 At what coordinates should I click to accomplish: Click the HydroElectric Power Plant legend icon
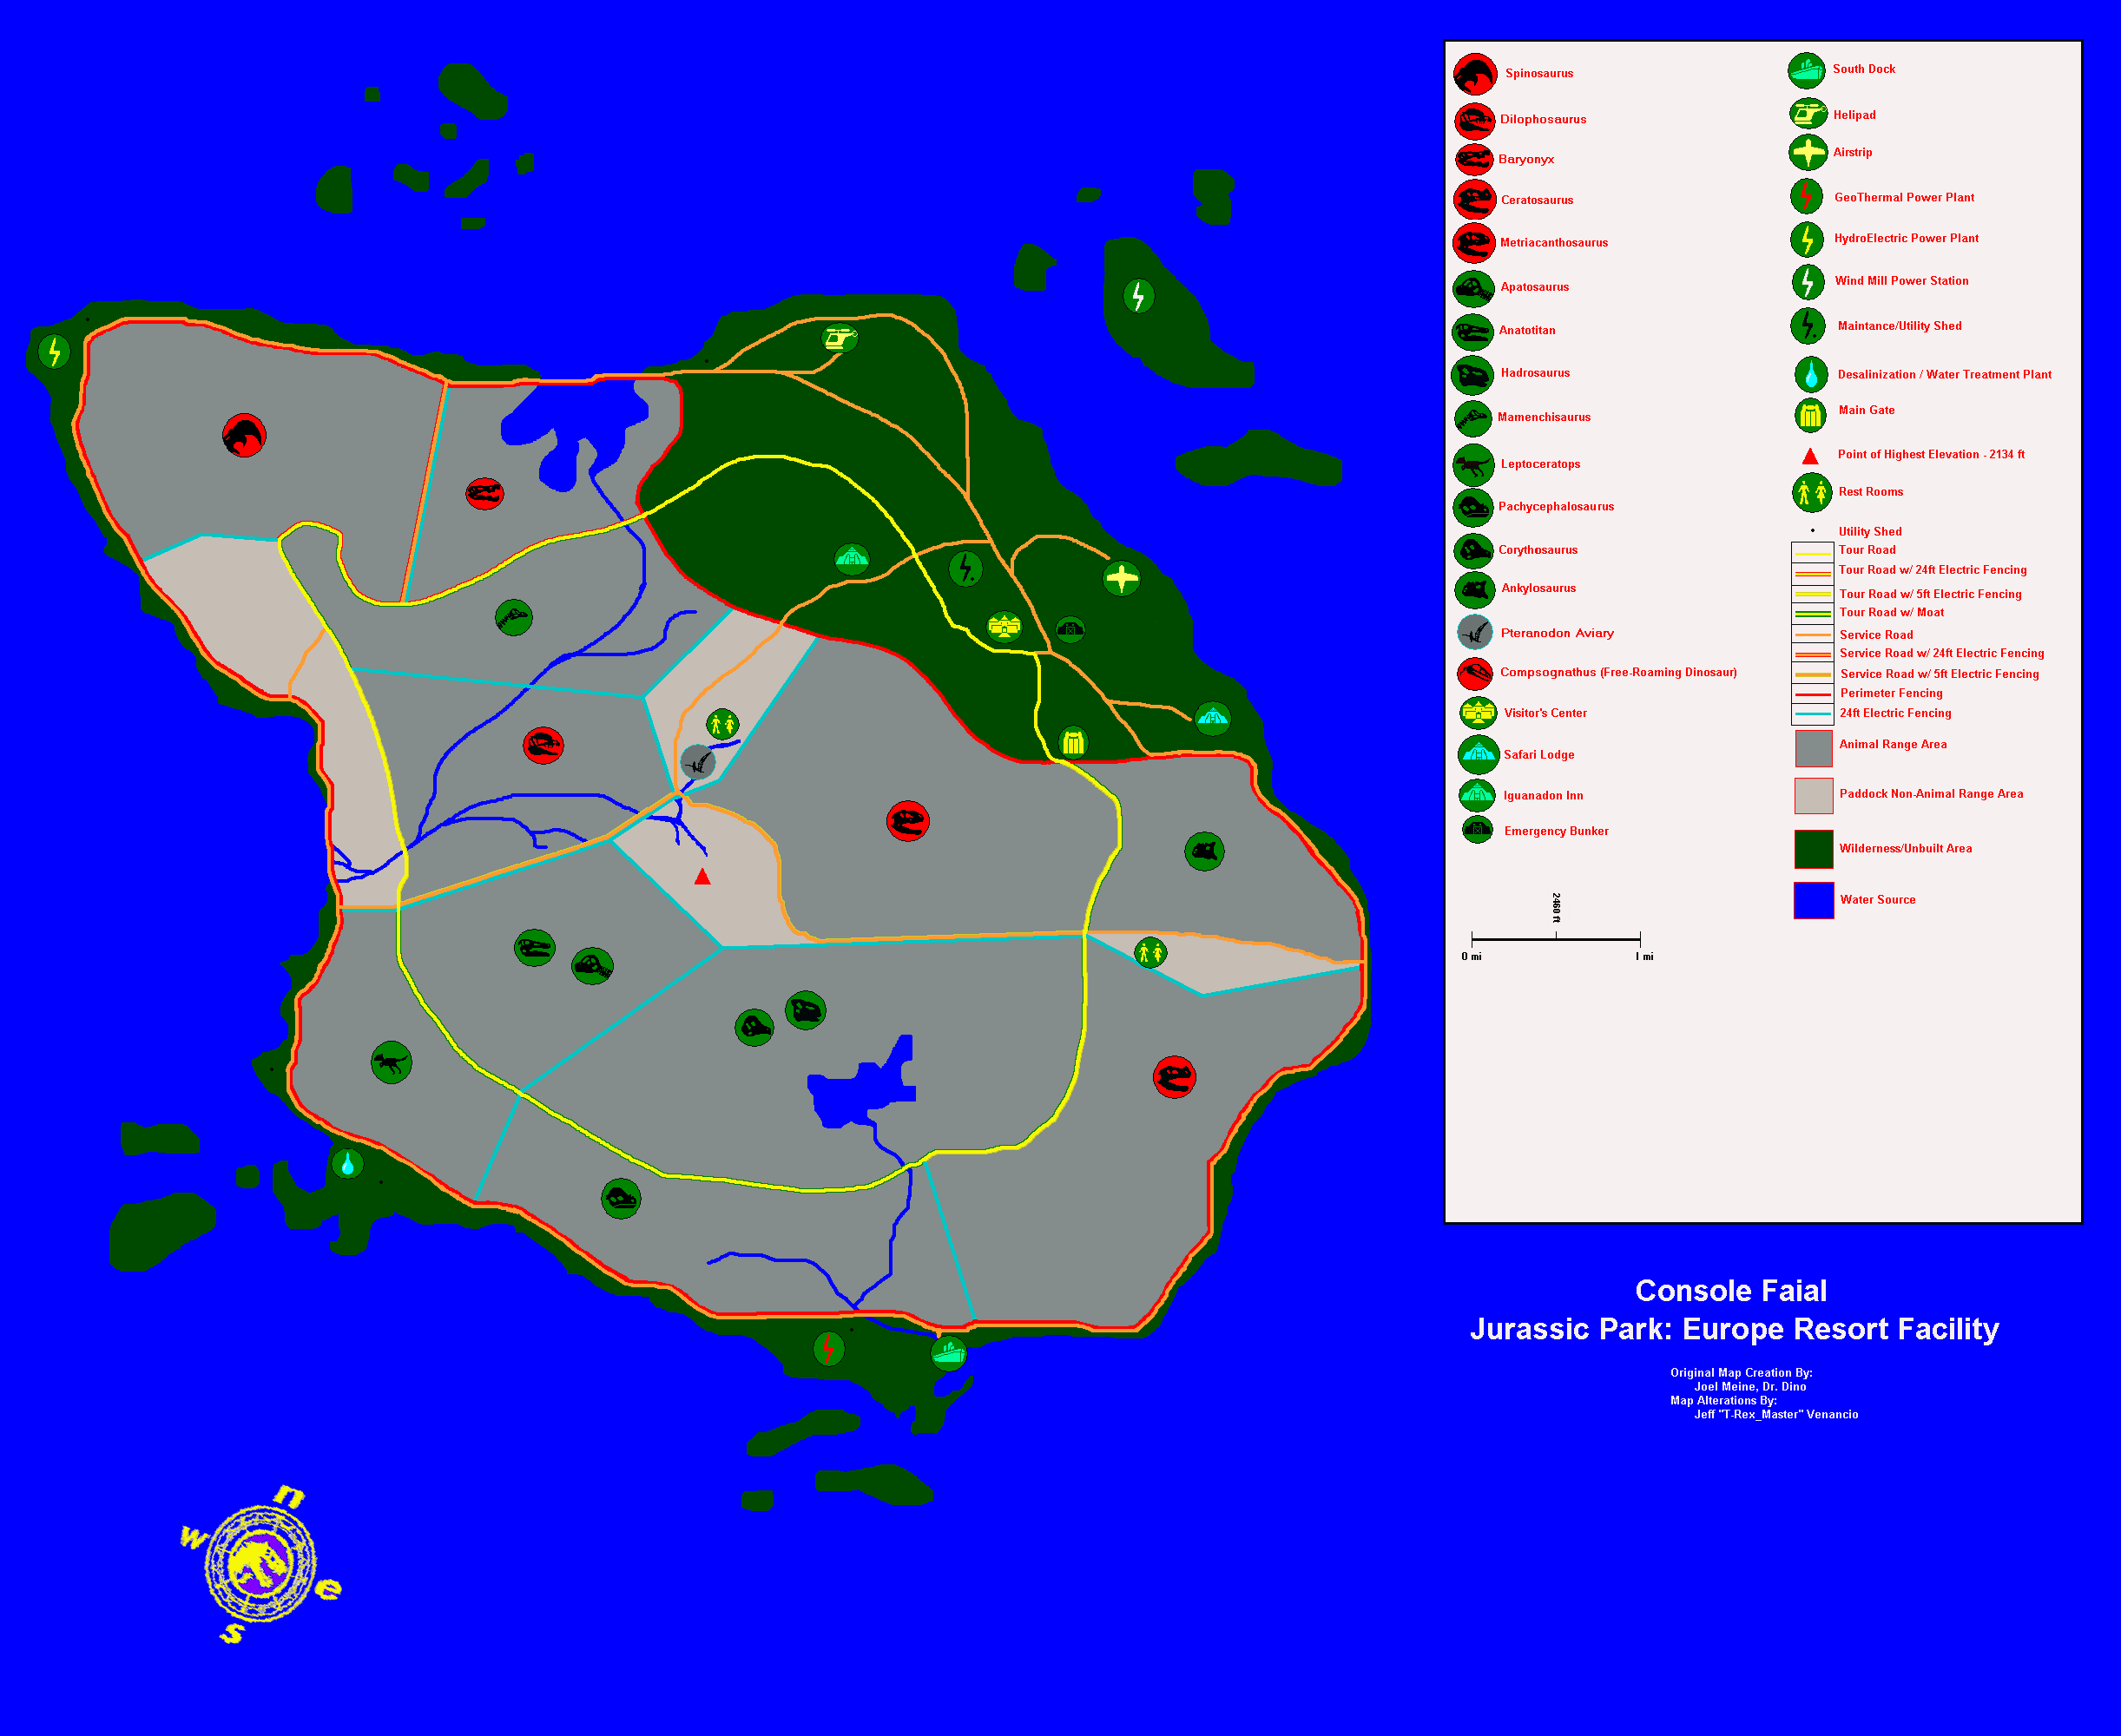[x=1806, y=240]
